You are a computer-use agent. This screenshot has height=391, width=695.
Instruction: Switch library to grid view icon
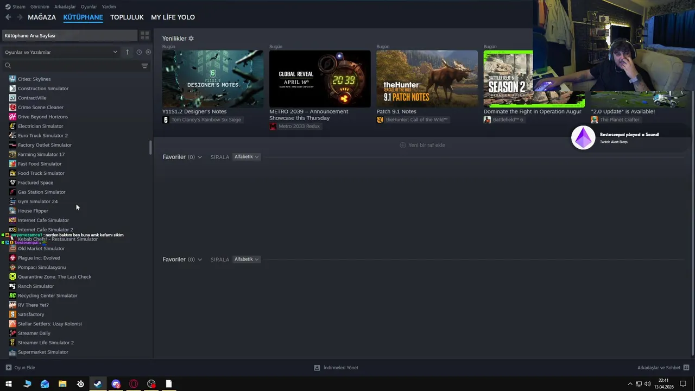[144, 35]
